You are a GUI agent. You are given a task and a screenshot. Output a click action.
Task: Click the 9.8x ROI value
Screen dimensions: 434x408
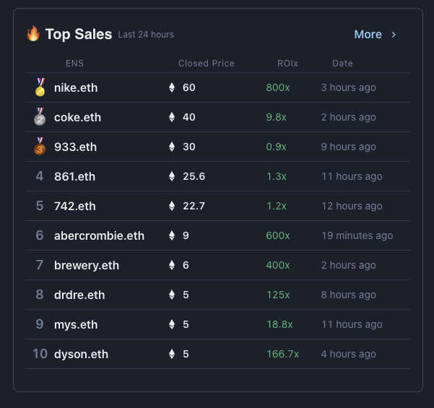click(276, 118)
